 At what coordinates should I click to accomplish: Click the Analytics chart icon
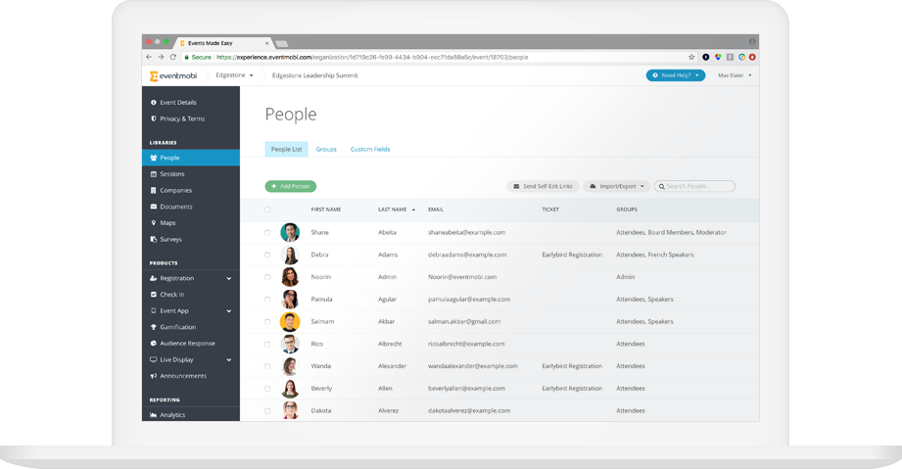153,415
